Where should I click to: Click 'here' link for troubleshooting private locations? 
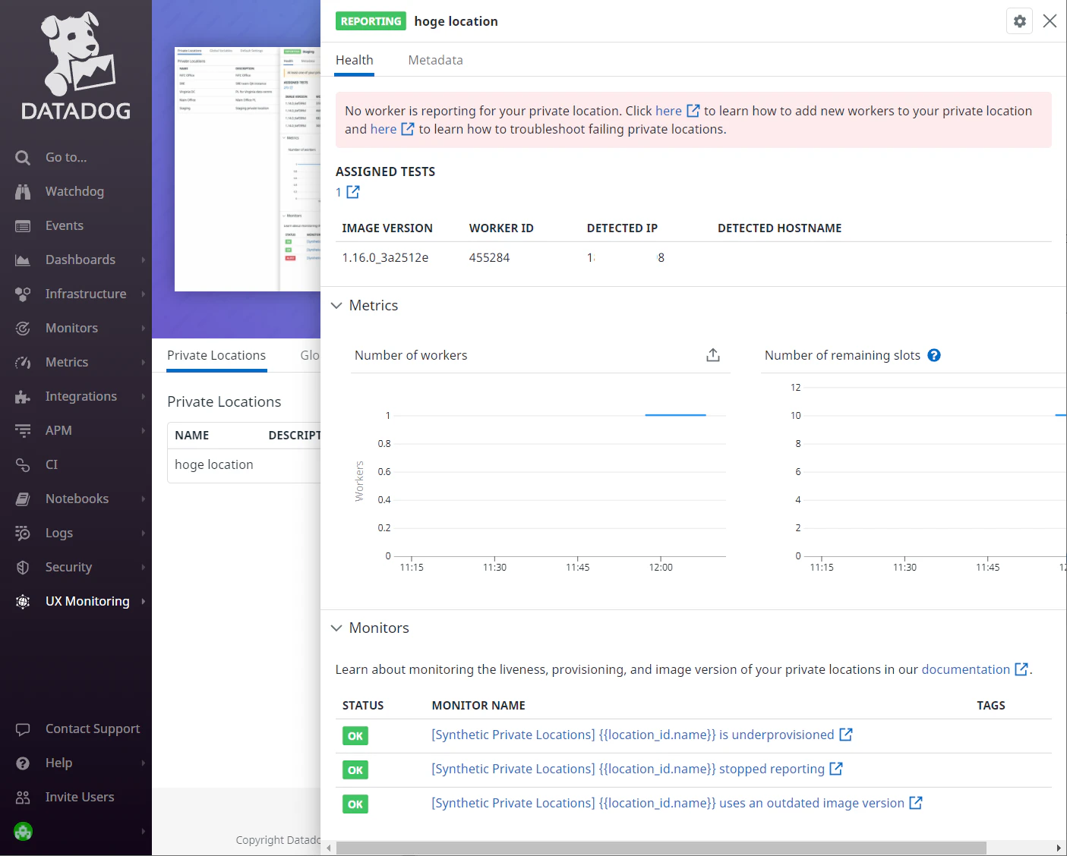[384, 130]
